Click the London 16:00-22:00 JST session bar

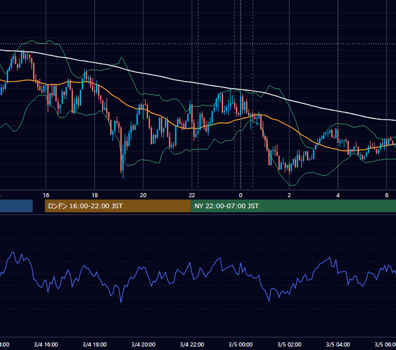(118, 206)
